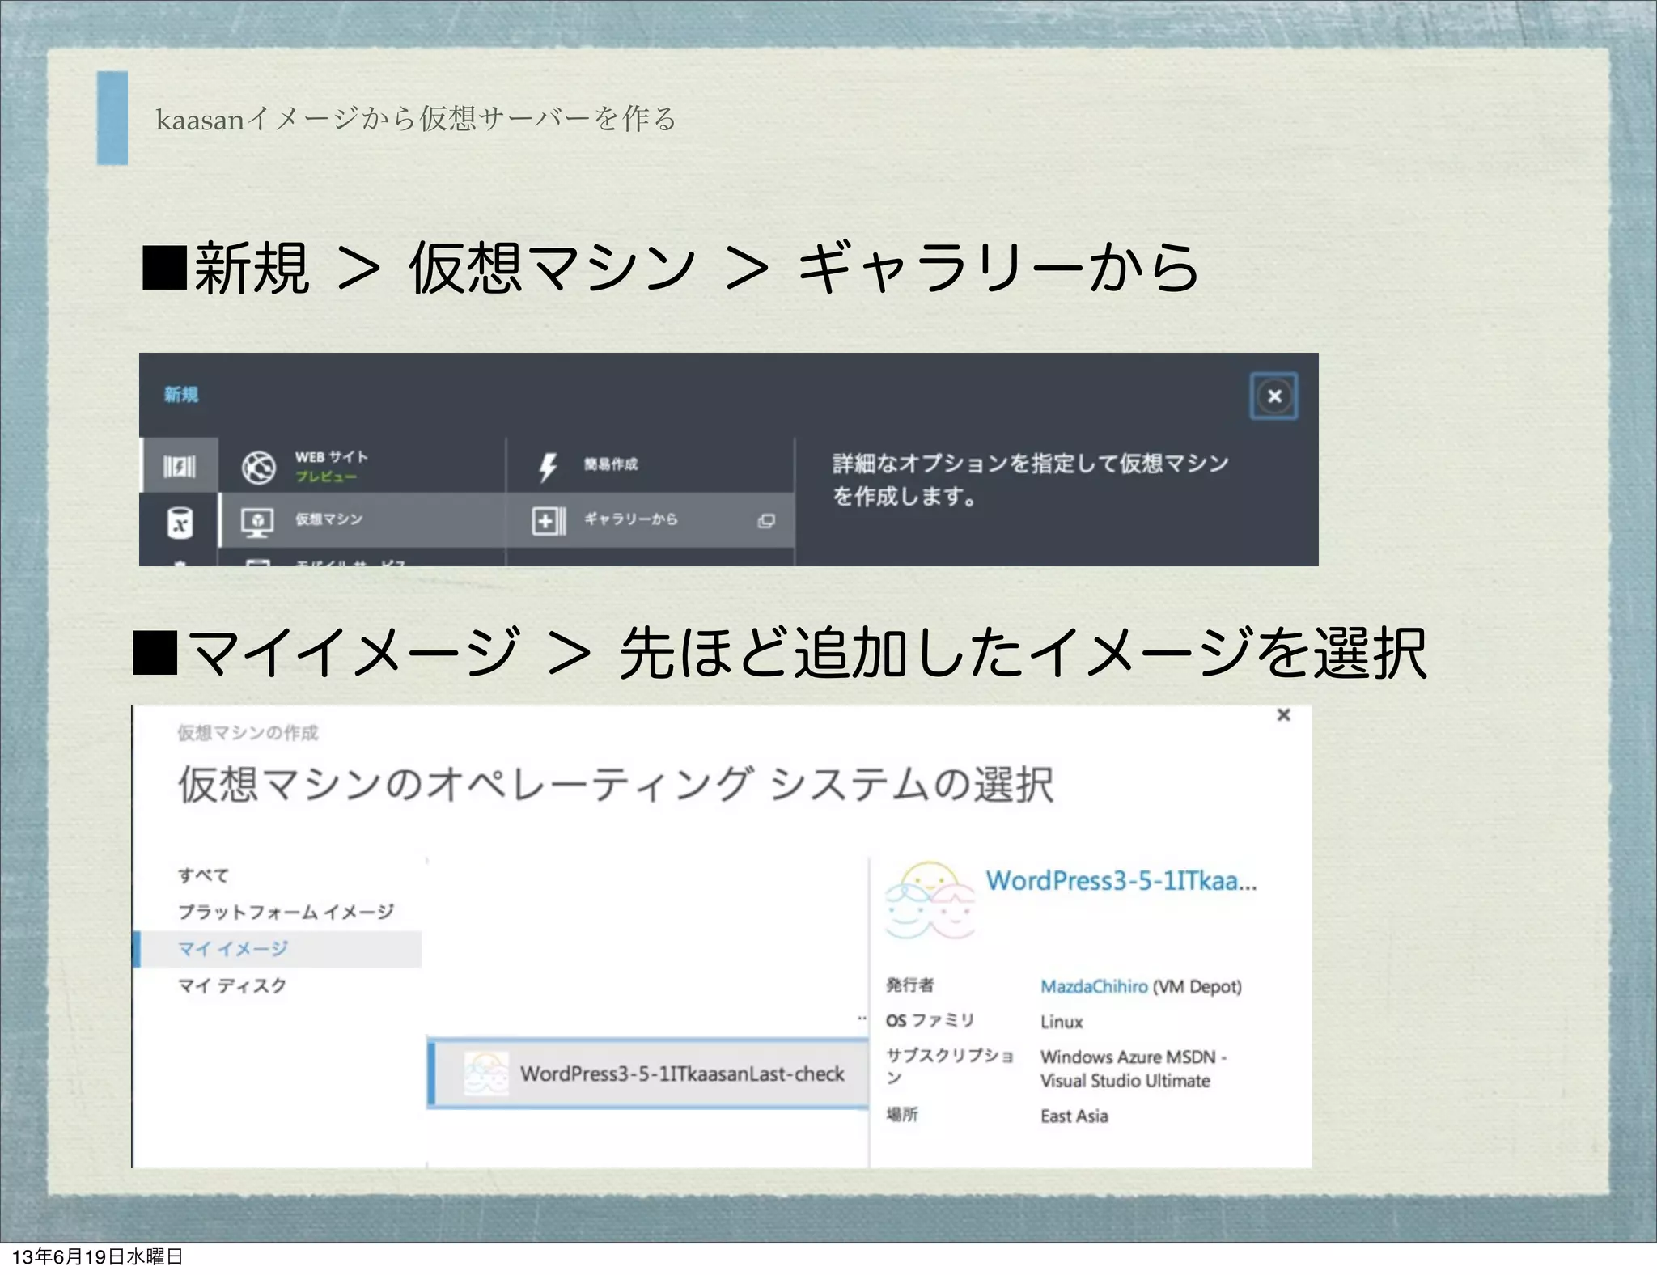
Task: Select the マイ イメージ filter
Action: 278,949
